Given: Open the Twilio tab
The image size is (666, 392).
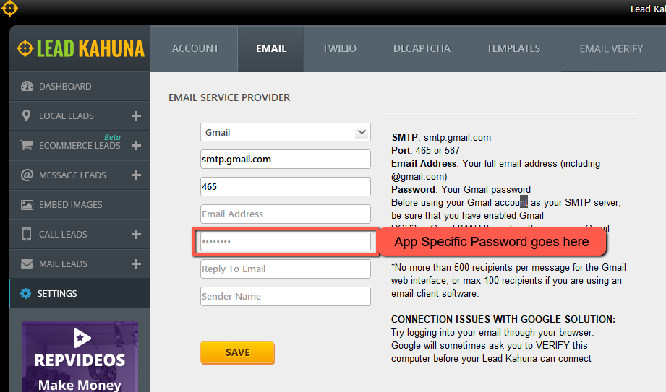Looking at the screenshot, I should 339,49.
